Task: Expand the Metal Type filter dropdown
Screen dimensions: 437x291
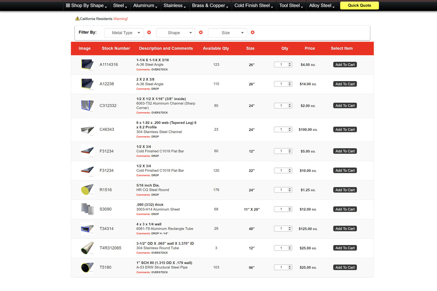Action: tap(124, 33)
